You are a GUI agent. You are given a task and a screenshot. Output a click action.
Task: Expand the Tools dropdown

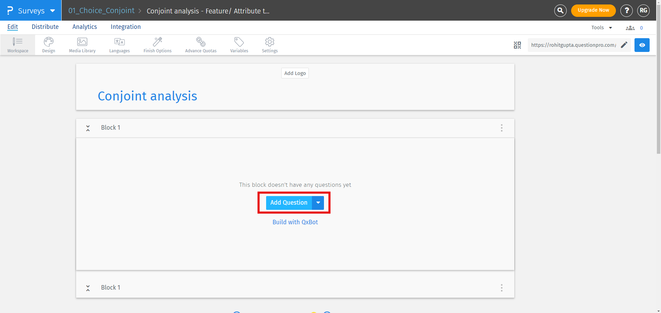[x=601, y=28]
